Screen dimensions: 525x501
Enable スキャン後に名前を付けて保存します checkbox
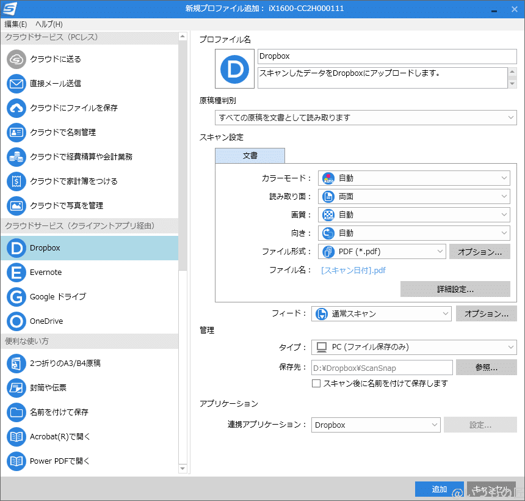click(316, 384)
